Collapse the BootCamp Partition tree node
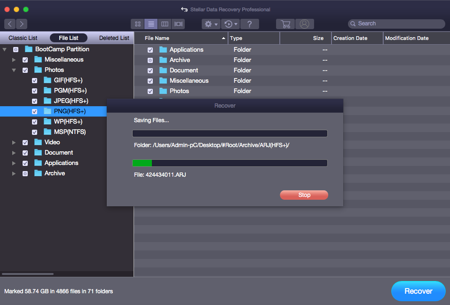Screen dimensions: 450x305 [x=5, y=49]
